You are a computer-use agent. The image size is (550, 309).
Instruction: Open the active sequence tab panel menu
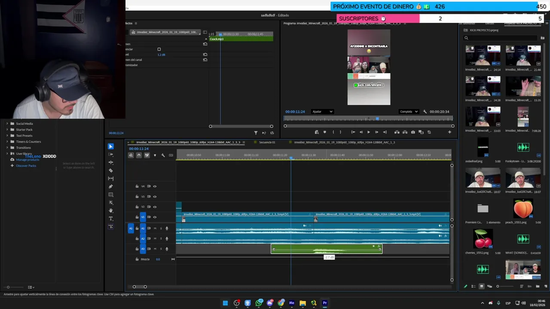coord(244,142)
